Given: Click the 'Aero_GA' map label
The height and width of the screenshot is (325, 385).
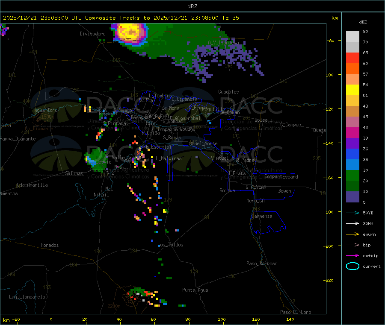Looking at the screenshot, I should 255,201.
